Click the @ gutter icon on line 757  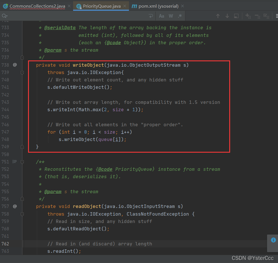[x=15, y=206]
